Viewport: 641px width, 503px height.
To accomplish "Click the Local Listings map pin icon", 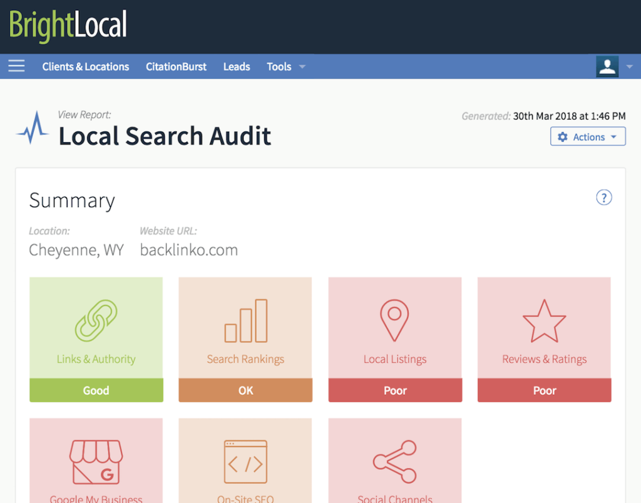I will click(x=394, y=320).
